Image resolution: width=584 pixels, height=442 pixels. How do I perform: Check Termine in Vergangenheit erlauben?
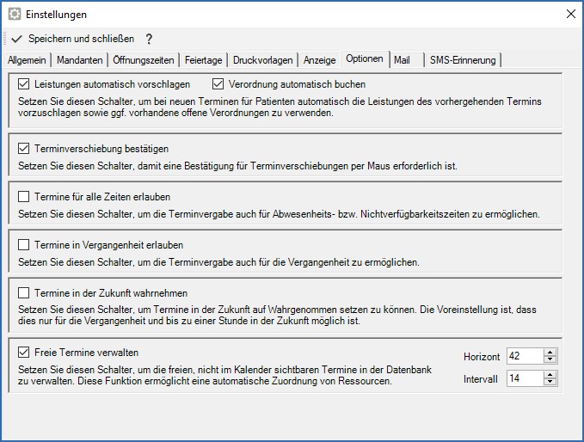tap(24, 245)
